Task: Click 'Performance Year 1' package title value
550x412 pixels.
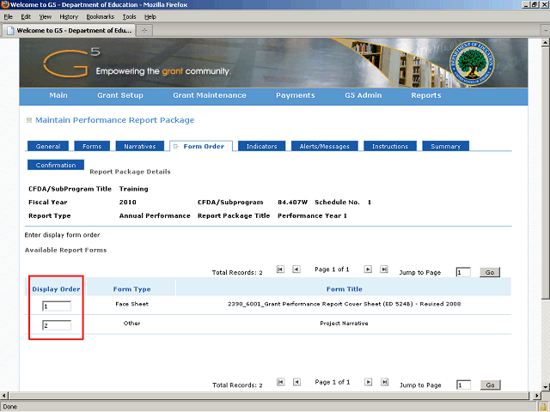Action: [x=312, y=215]
